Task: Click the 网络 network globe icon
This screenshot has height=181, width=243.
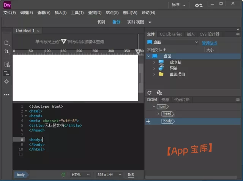Action: click(x=161, y=68)
